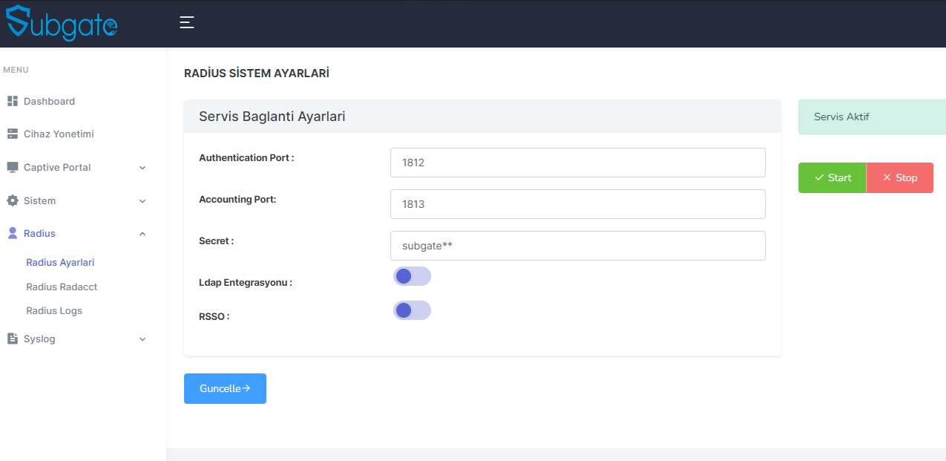Open Radius Radacct submenu item
Image resolution: width=946 pixels, height=461 pixels.
coord(62,287)
